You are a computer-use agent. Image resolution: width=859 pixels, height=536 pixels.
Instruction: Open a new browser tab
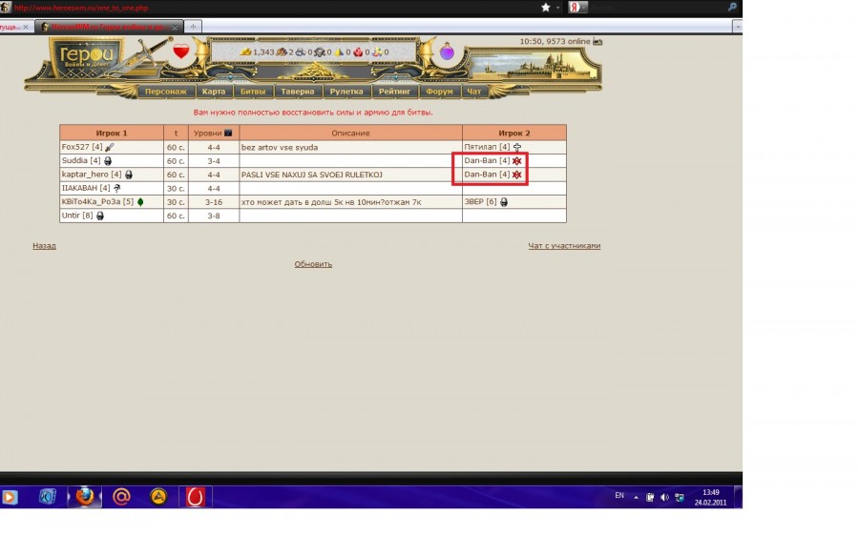point(194,26)
